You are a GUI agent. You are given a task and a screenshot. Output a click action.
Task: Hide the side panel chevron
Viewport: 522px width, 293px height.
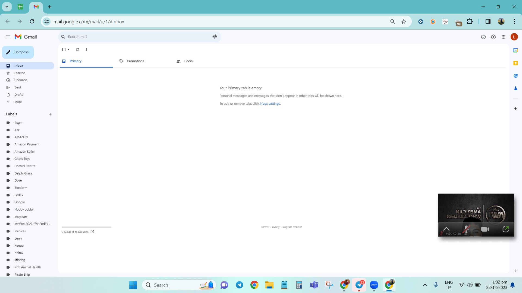(x=515, y=270)
